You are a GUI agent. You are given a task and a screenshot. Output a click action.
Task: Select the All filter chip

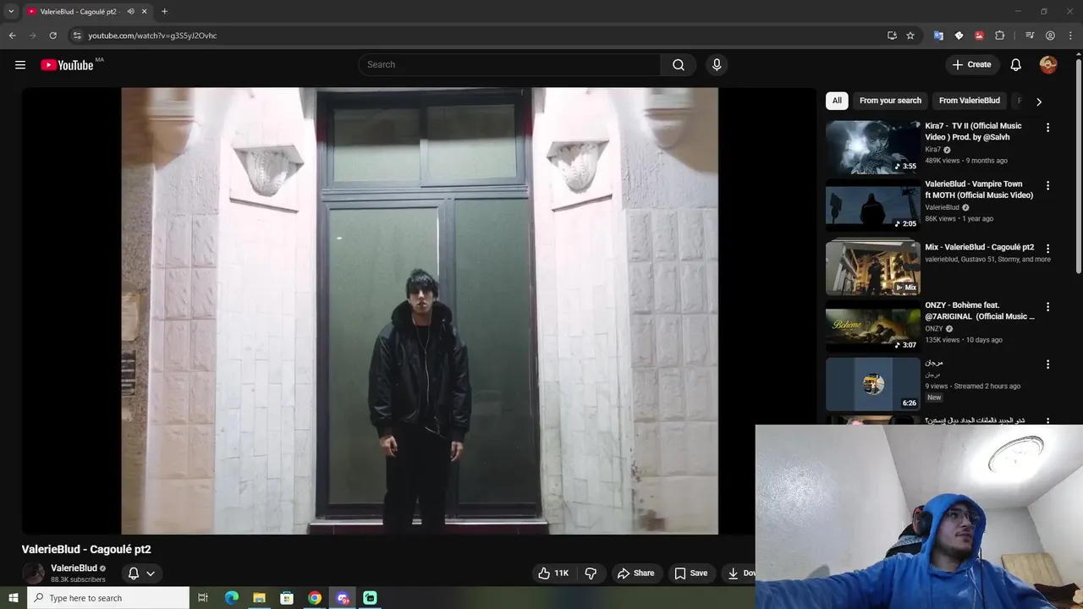click(x=837, y=101)
